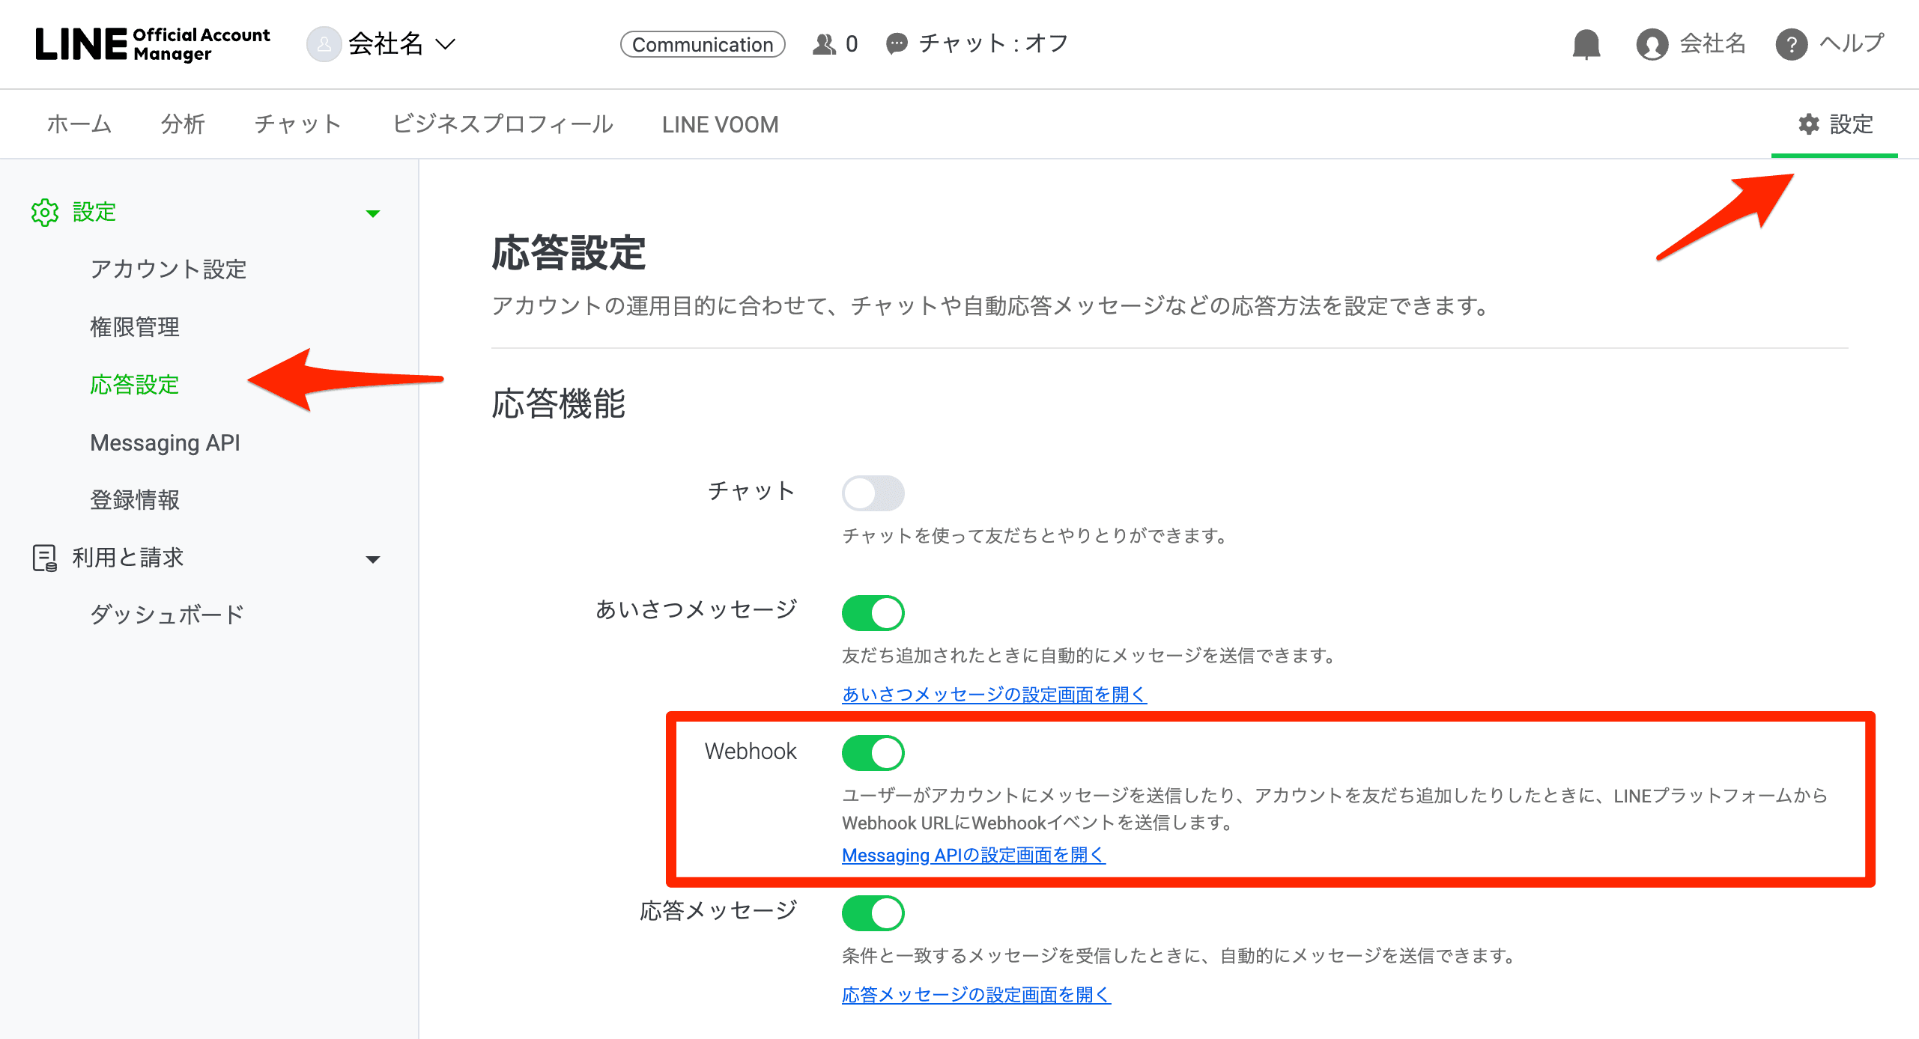Click the あいさつメッセージ label
Image resolution: width=1919 pixels, height=1039 pixels.
(x=697, y=610)
